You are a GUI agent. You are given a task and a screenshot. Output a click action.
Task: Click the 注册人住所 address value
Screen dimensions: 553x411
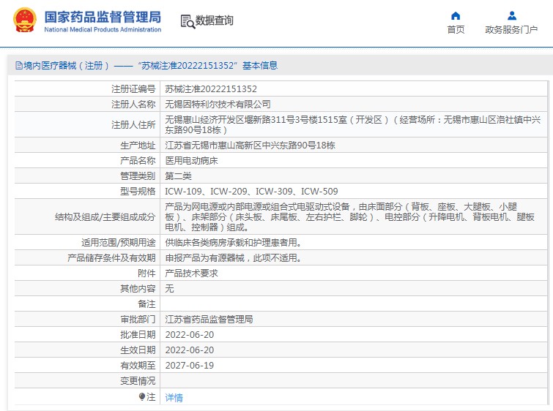(353, 124)
